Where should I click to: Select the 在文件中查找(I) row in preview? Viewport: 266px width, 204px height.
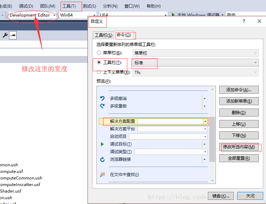(153, 175)
